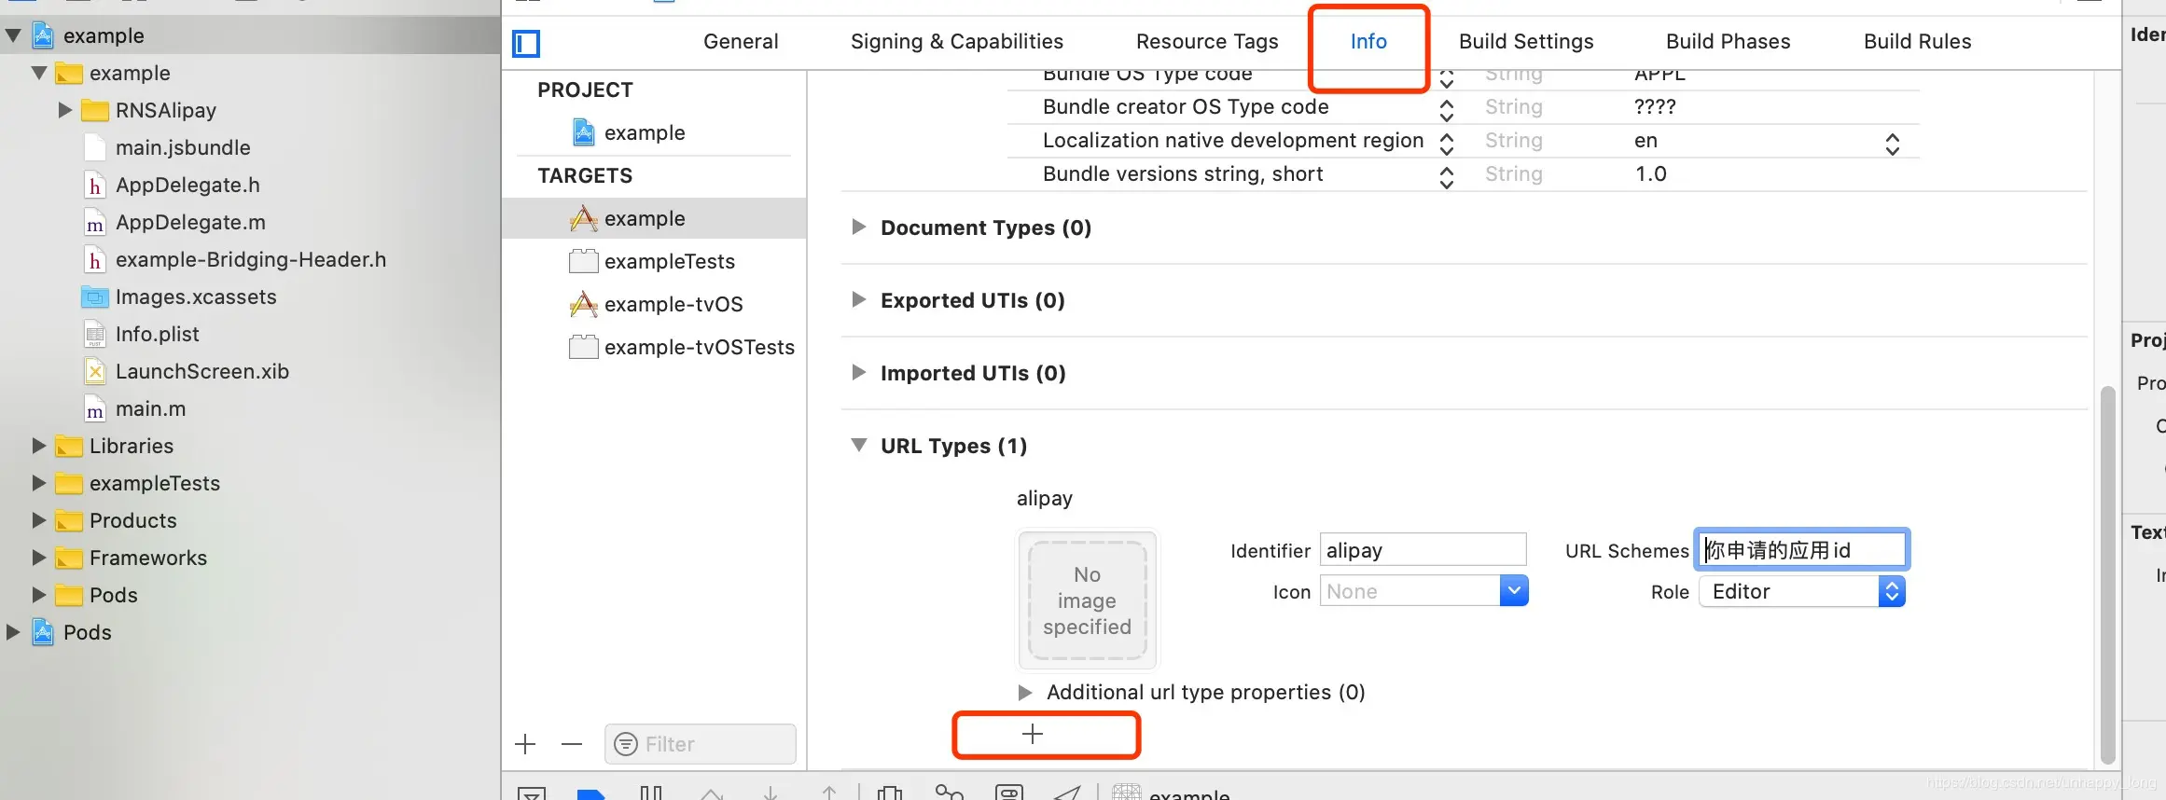The height and width of the screenshot is (800, 2166).
Task: Click the pause execution icon
Action: click(651, 793)
